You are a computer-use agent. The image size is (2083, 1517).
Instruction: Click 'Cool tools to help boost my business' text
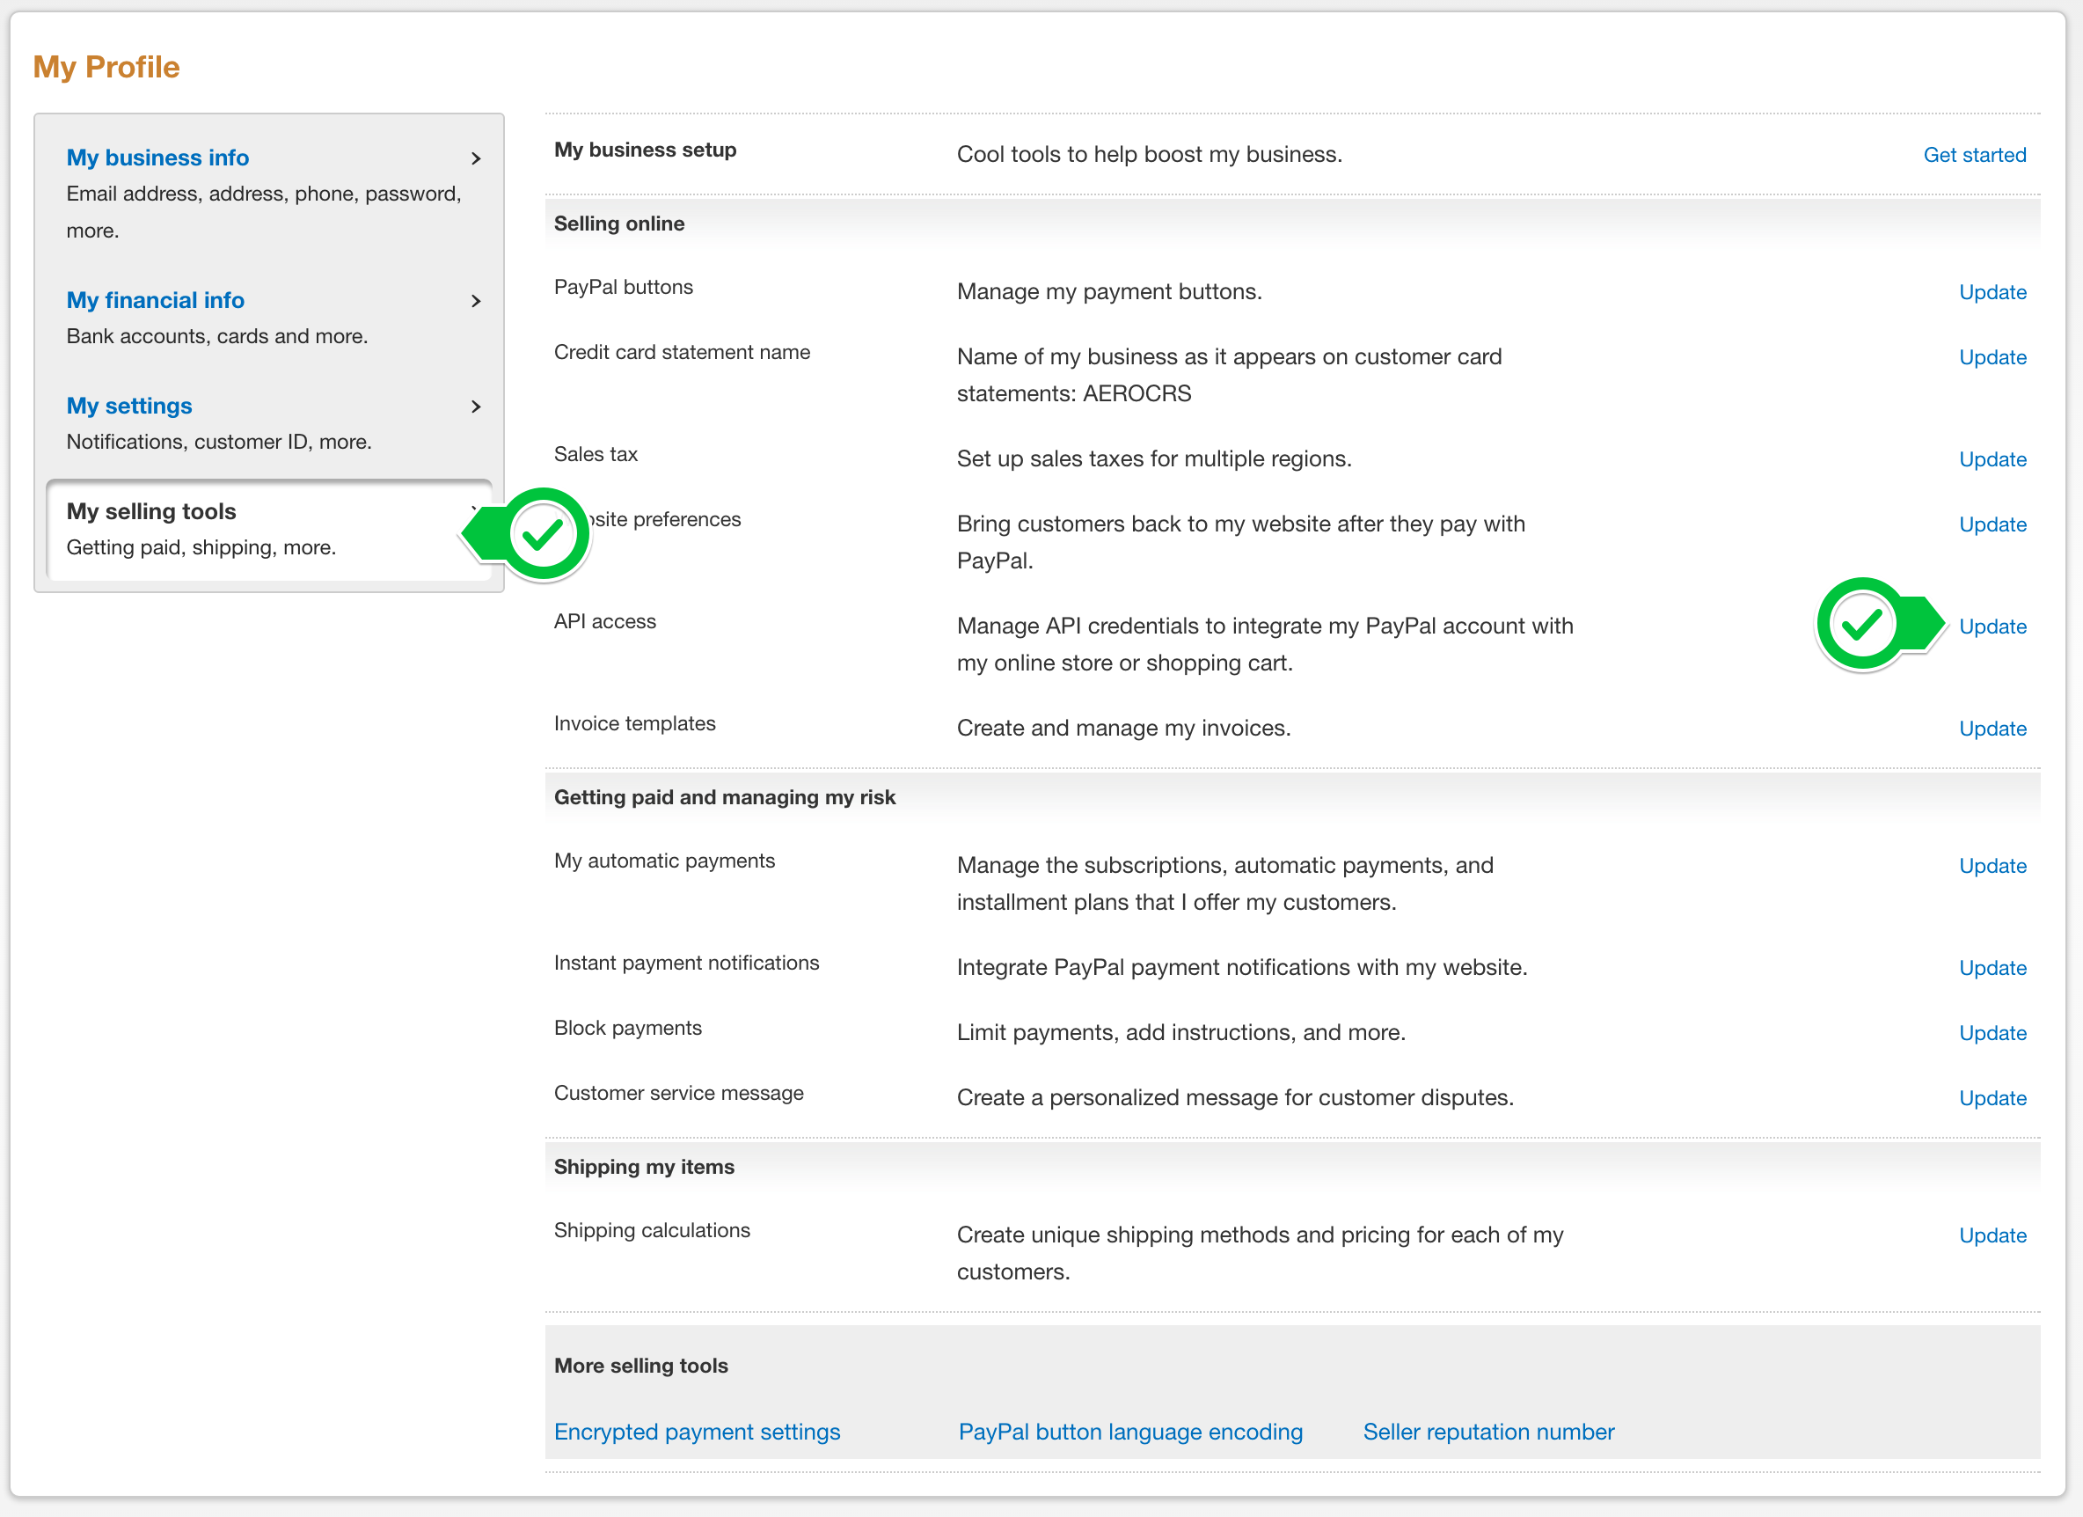click(x=1149, y=154)
